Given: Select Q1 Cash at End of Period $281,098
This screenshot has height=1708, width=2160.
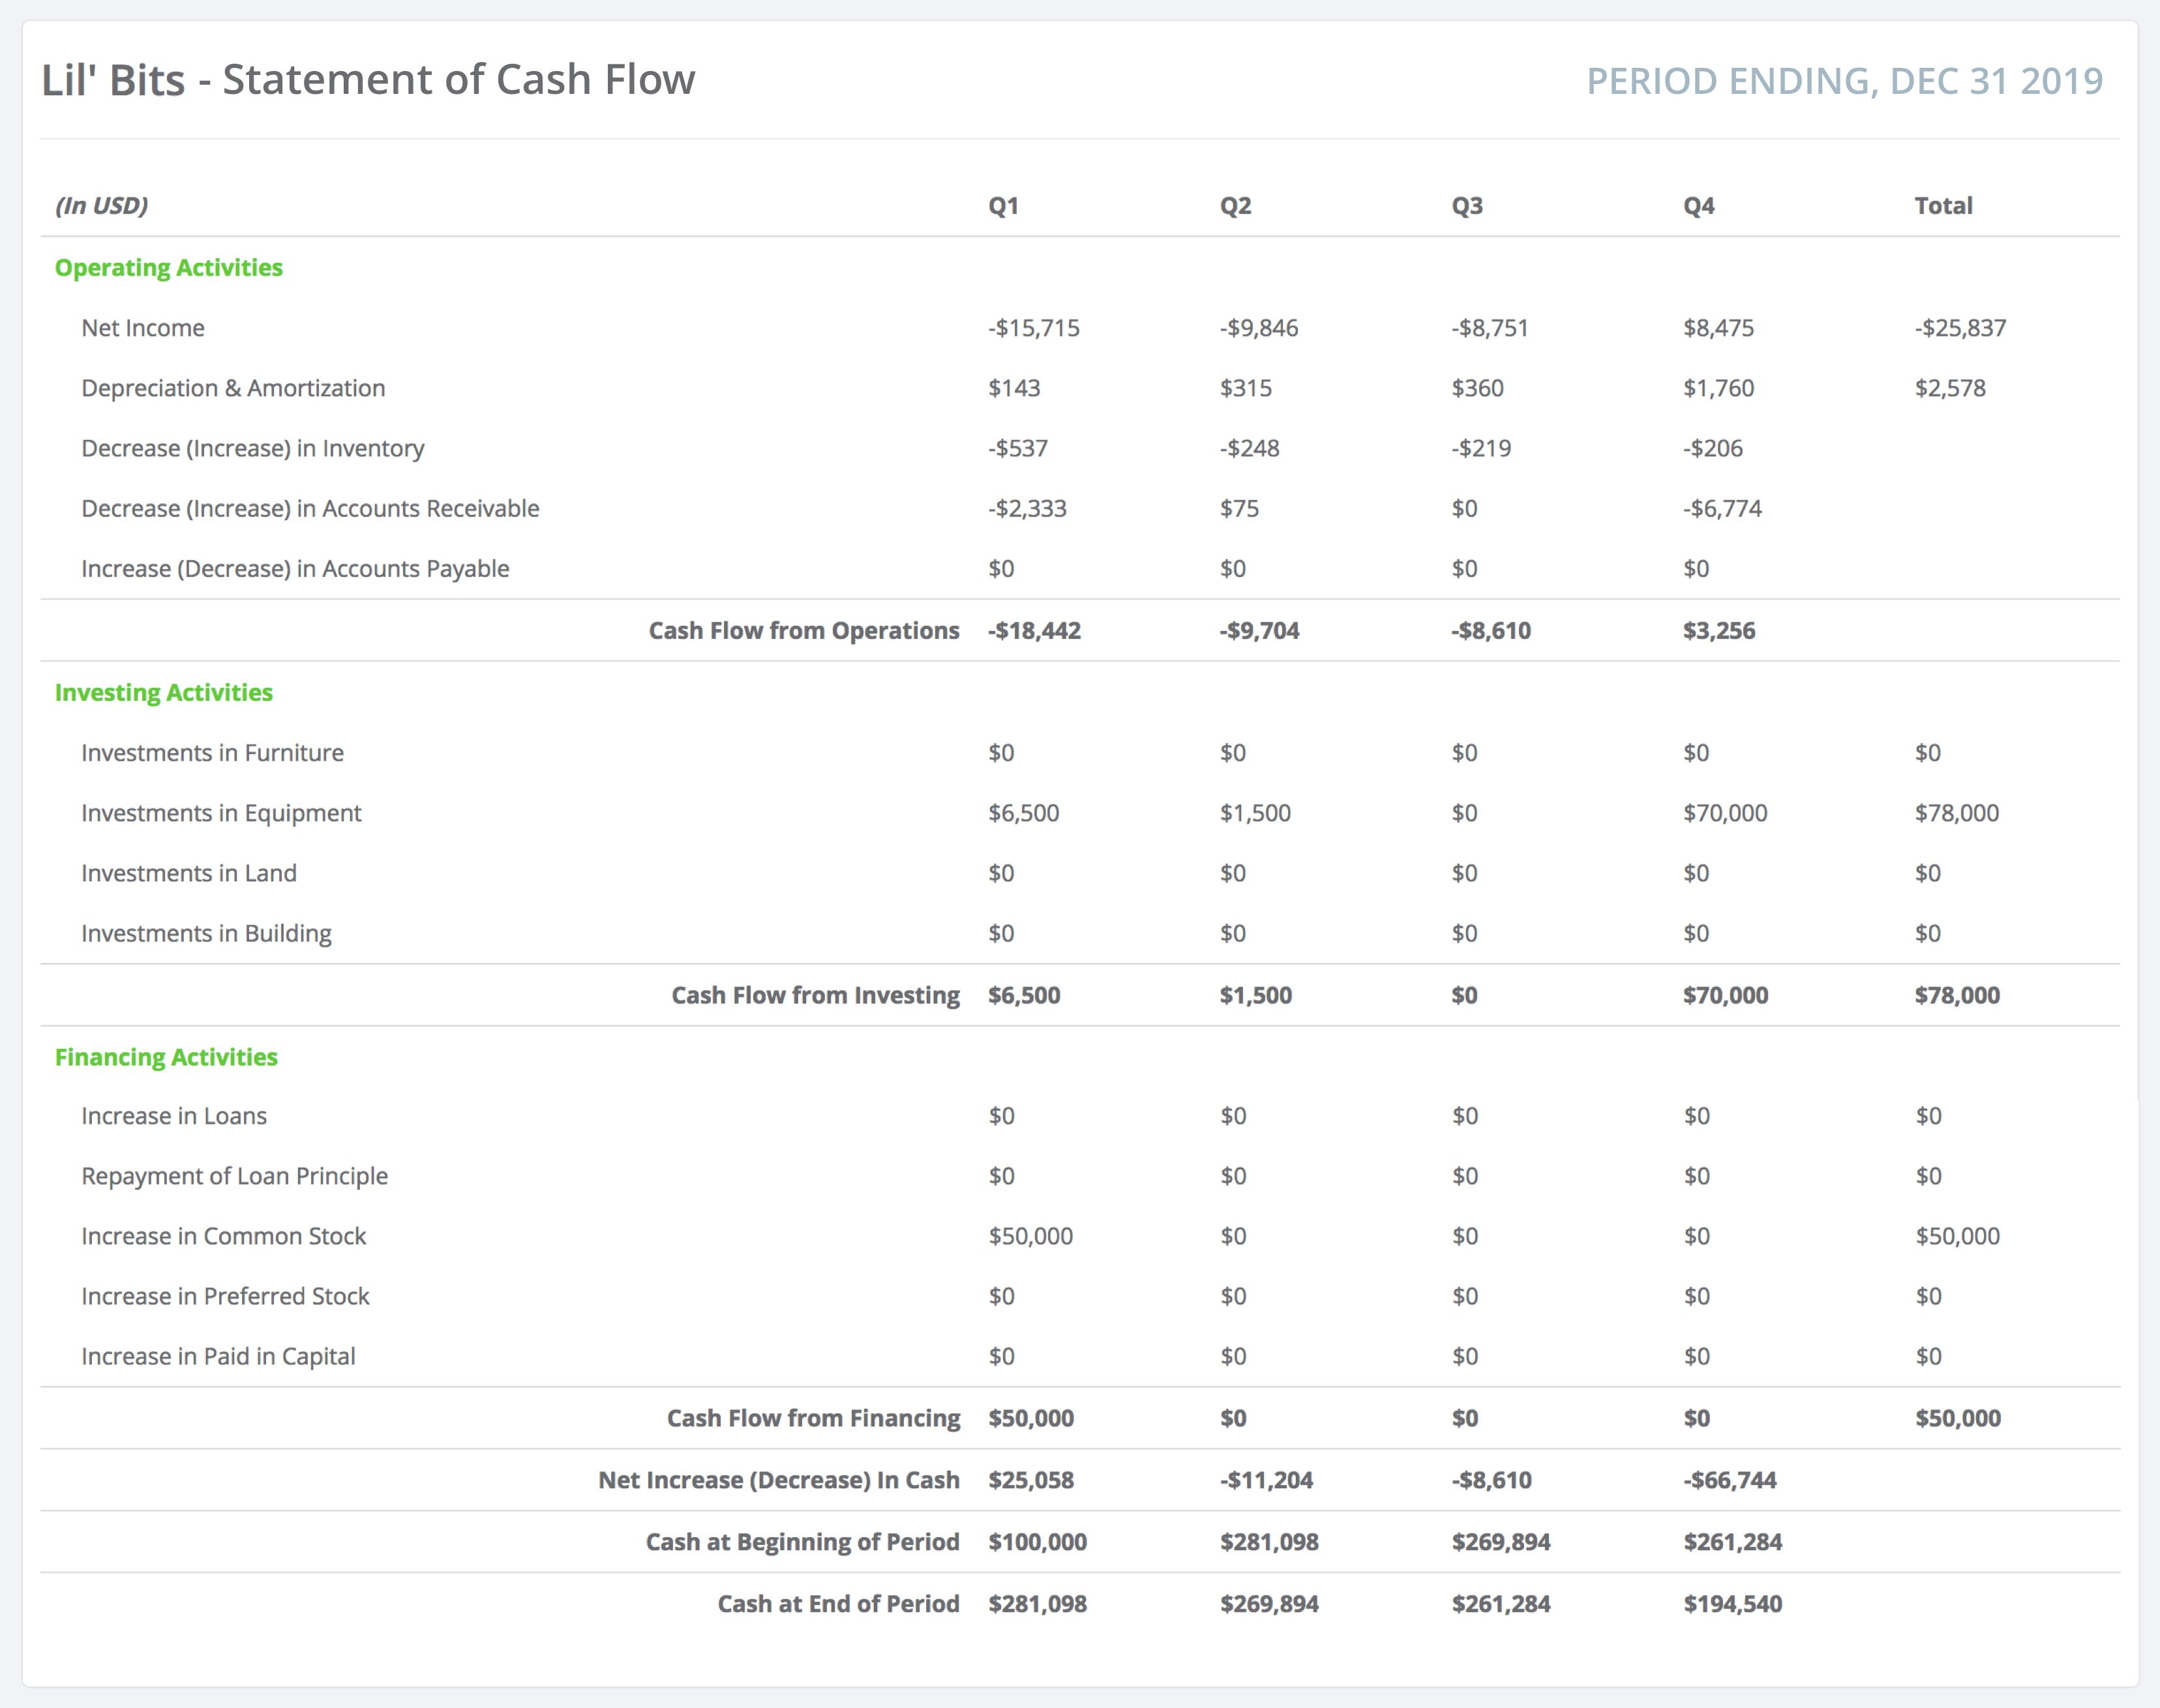Looking at the screenshot, I should click(1036, 1604).
